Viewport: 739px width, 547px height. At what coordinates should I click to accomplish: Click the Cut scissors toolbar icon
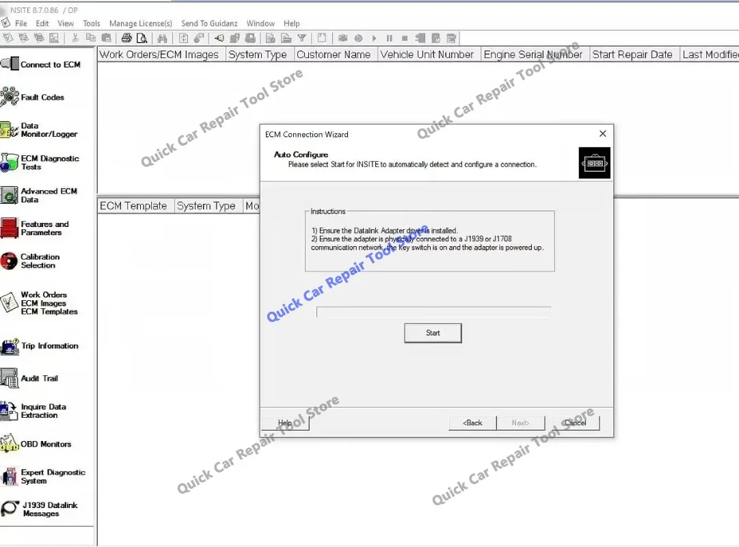point(75,38)
